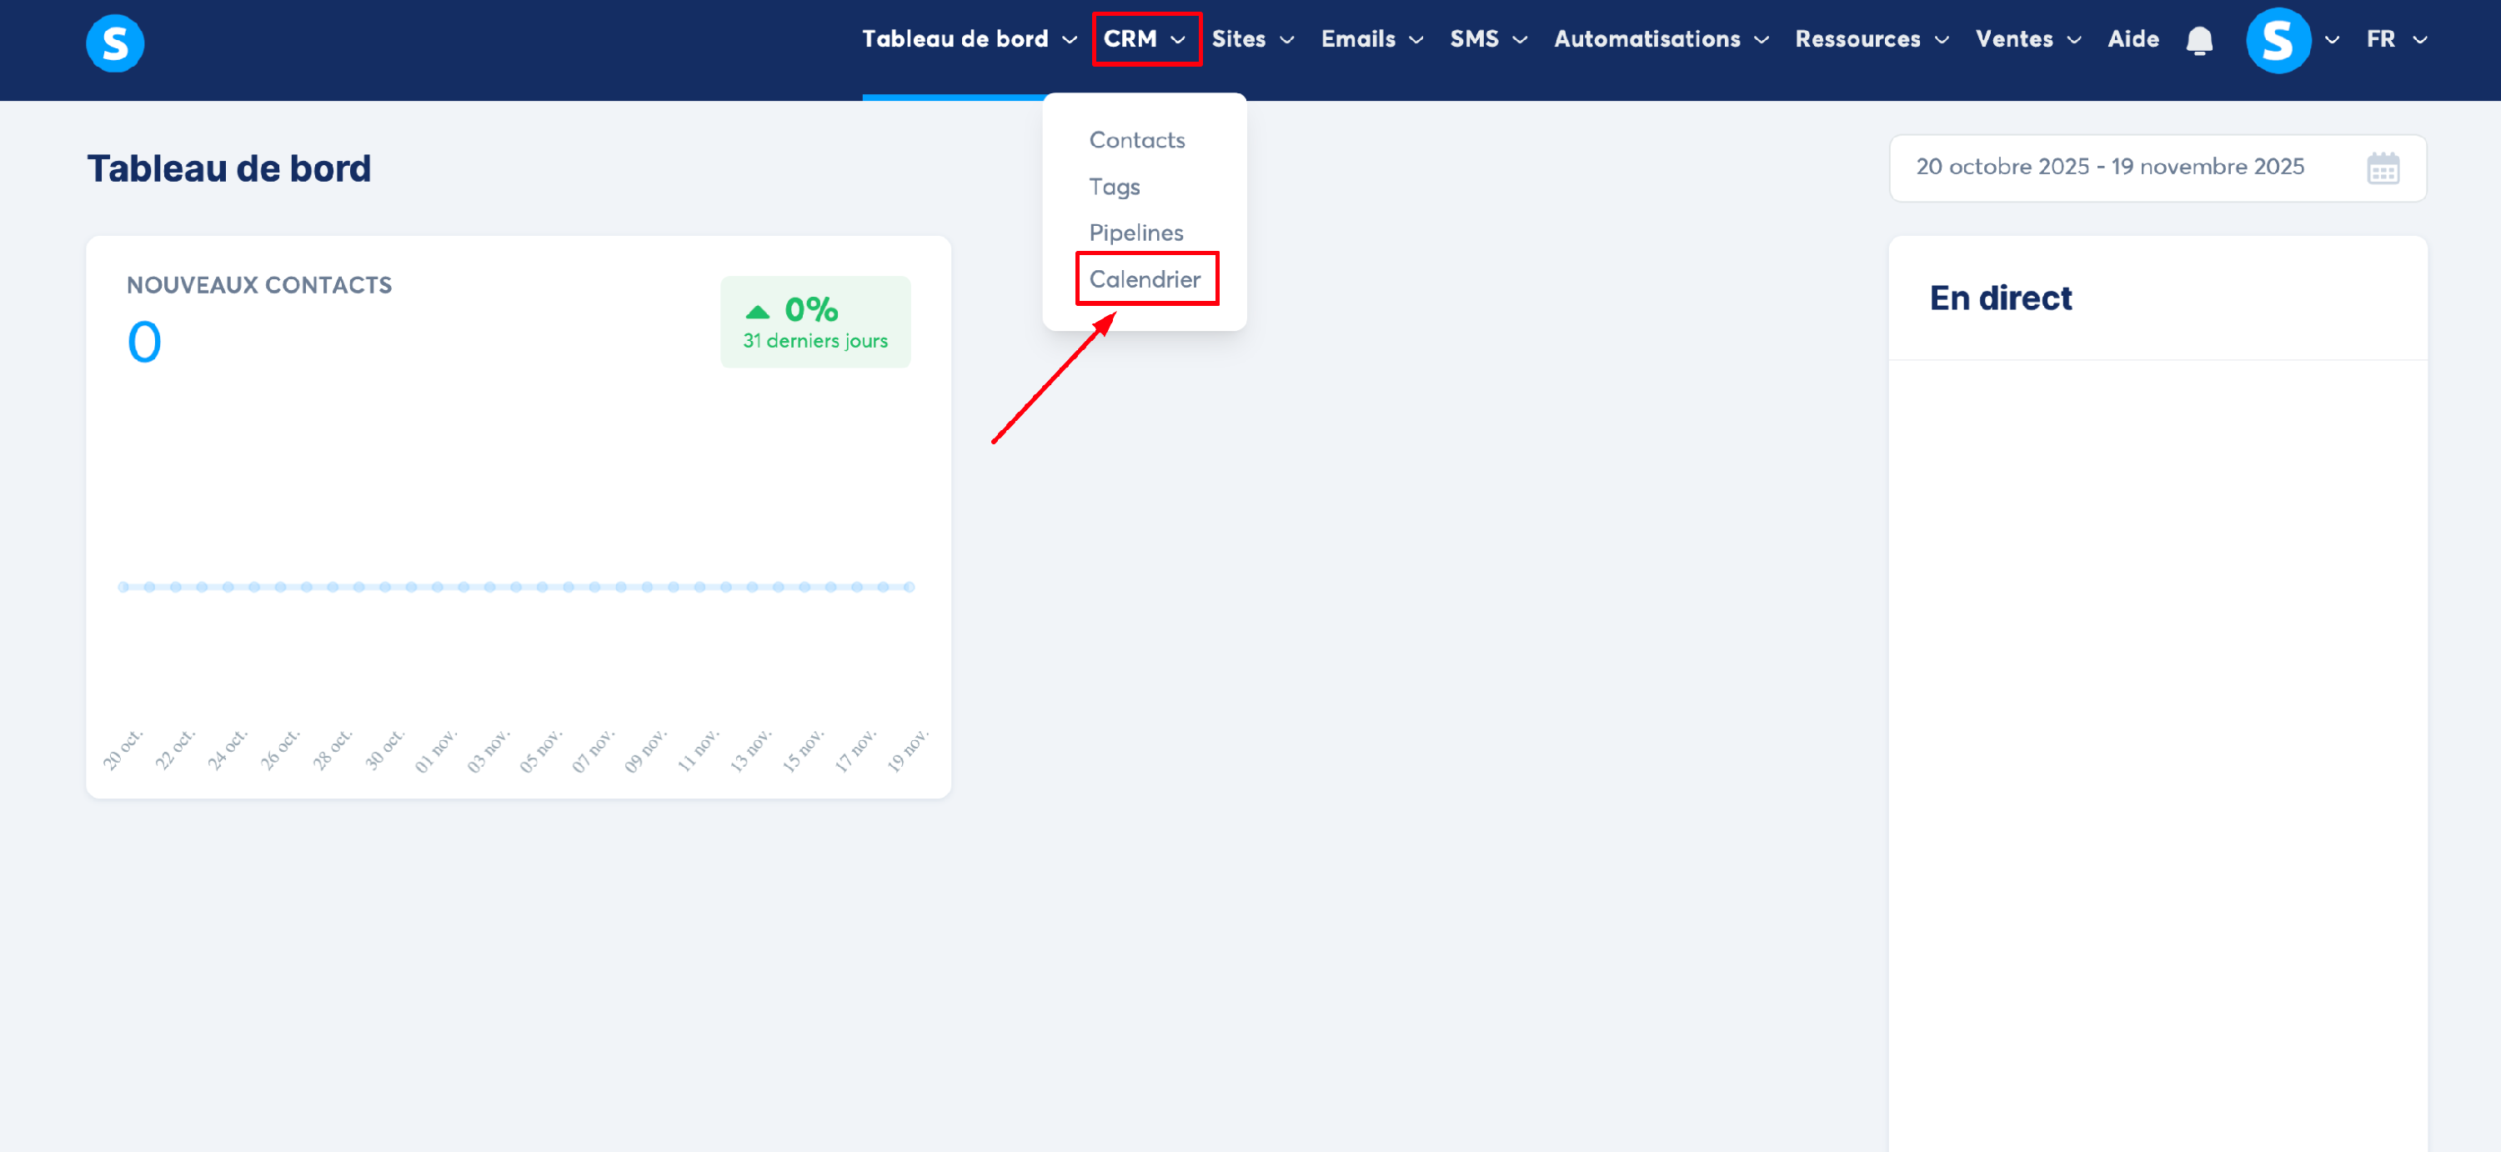Open the Ventes dropdown

click(x=2027, y=40)
